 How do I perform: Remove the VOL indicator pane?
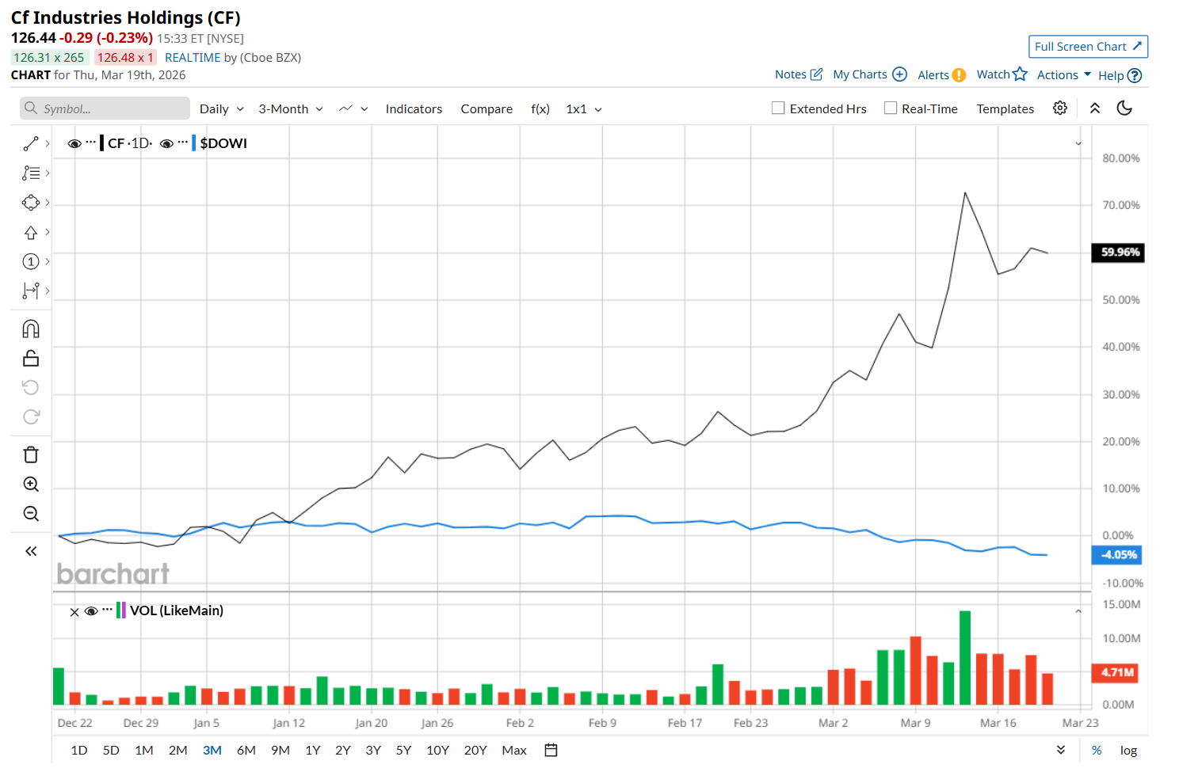74,611
